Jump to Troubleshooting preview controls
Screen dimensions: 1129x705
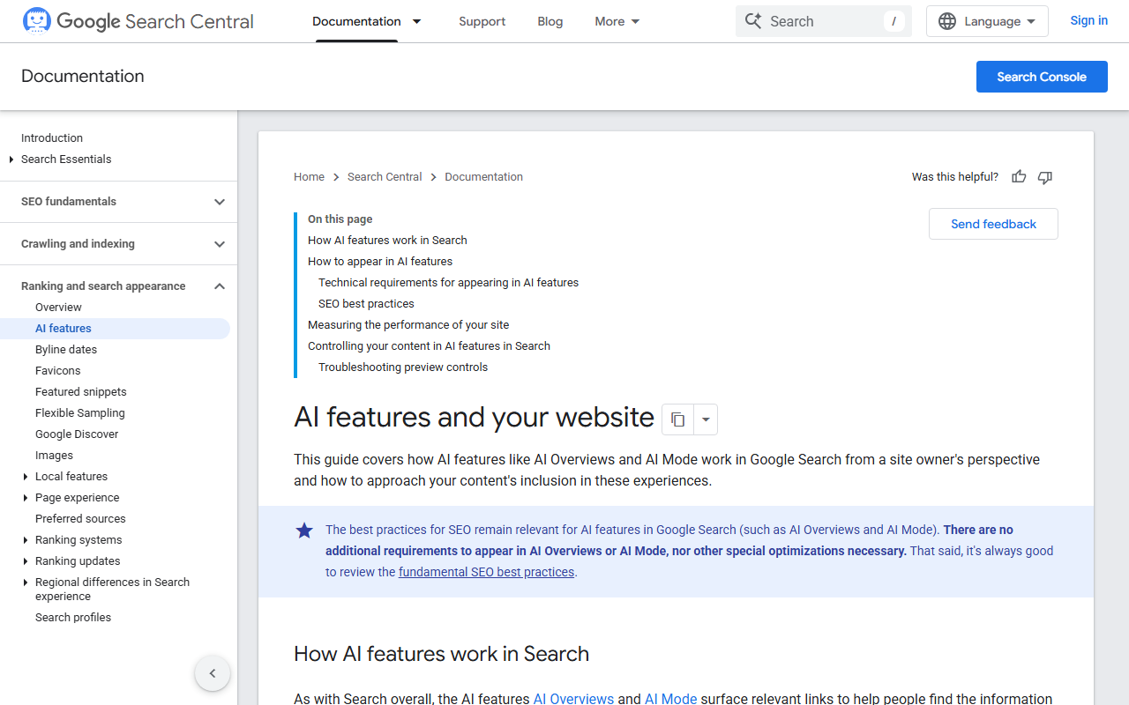(403, 367)
